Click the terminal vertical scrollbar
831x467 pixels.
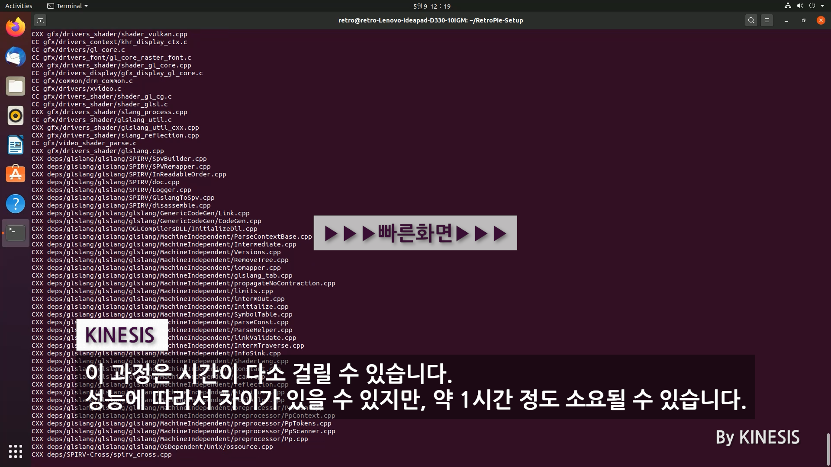(828, 449)
